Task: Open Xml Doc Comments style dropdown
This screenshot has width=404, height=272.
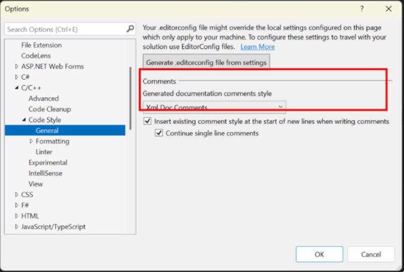Action: click(x=214, y=107)
